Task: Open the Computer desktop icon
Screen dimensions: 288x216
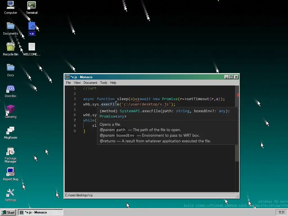Action: pyautogui.click(x=10, y=7)
